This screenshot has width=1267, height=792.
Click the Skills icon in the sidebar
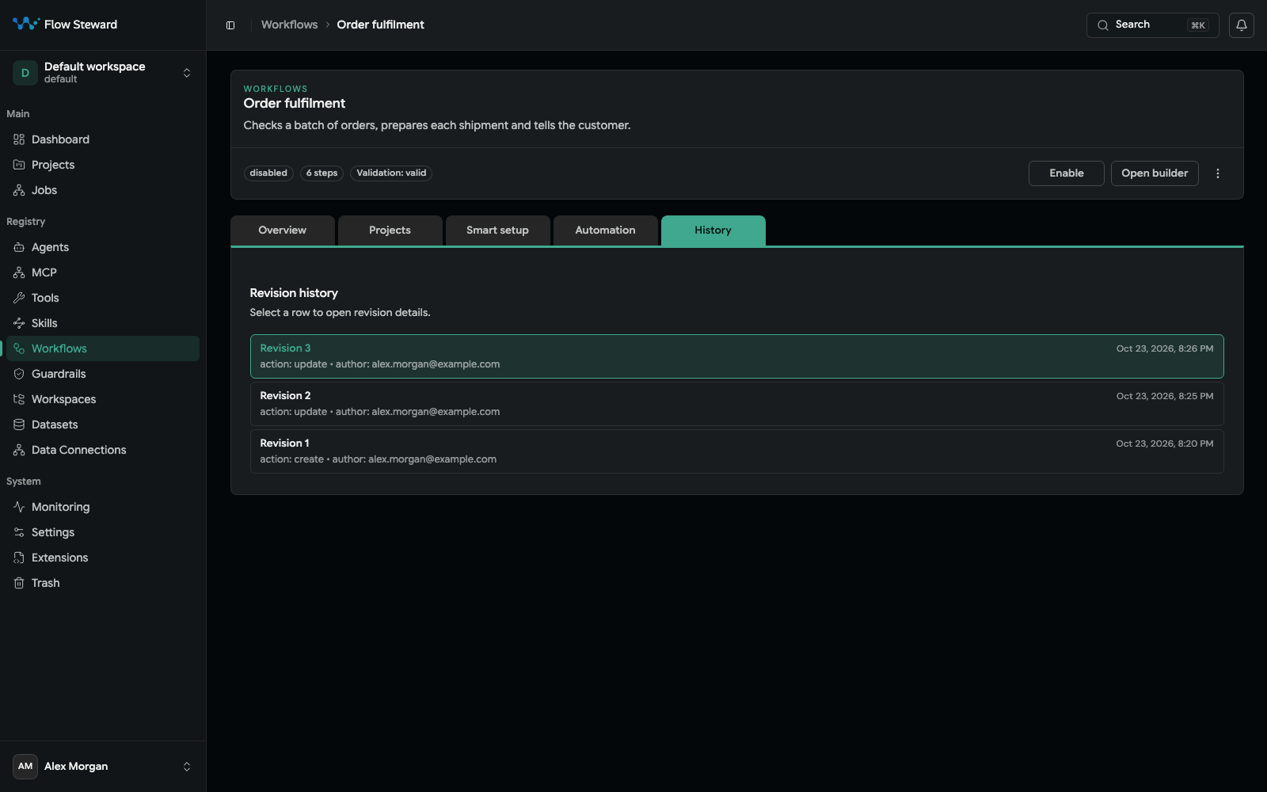19,323
